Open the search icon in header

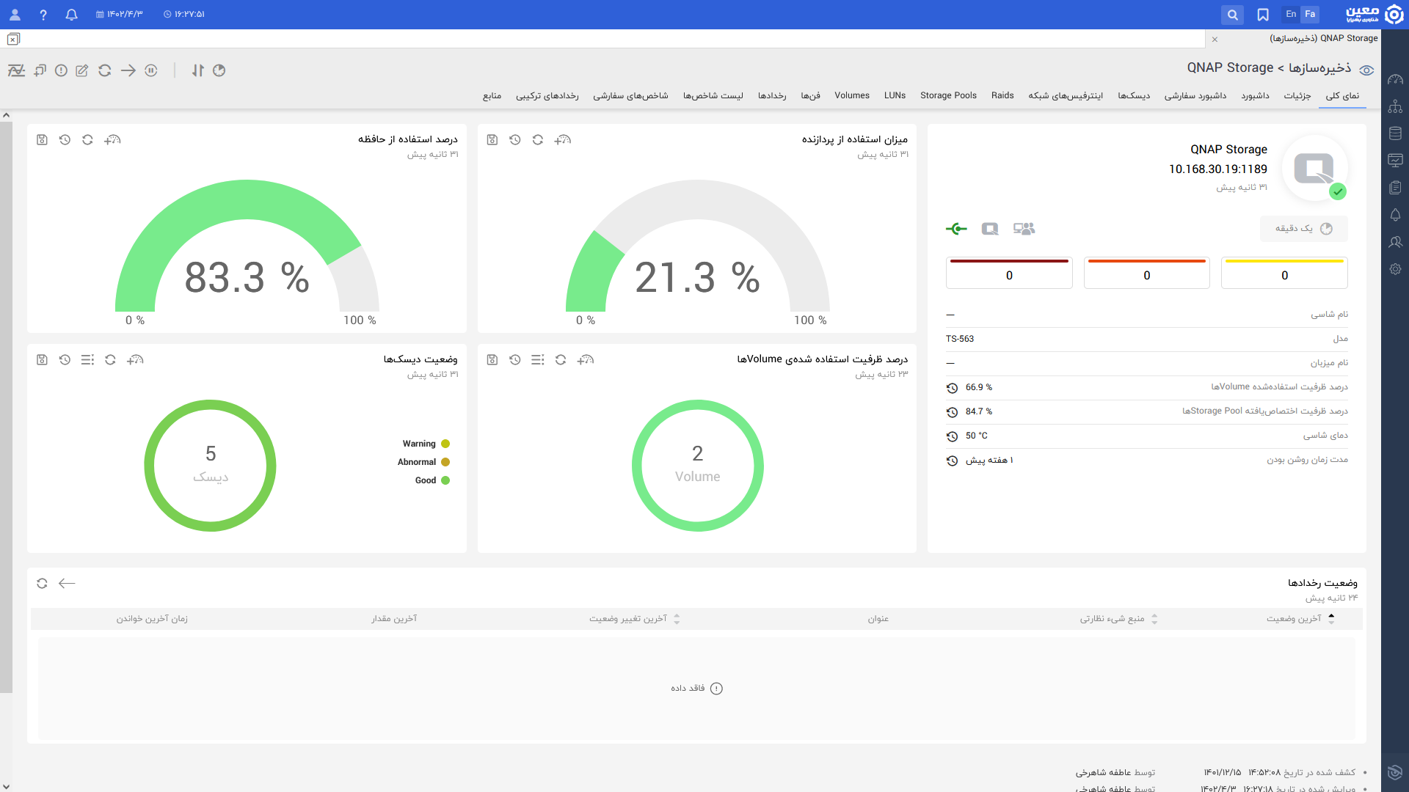1233,15
